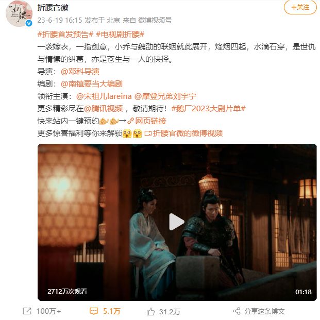The height and width of the screenshot is (320, 320).
Task: Click the video camera icon before 折腰官微的微博视频
Action: pos(148,133)
